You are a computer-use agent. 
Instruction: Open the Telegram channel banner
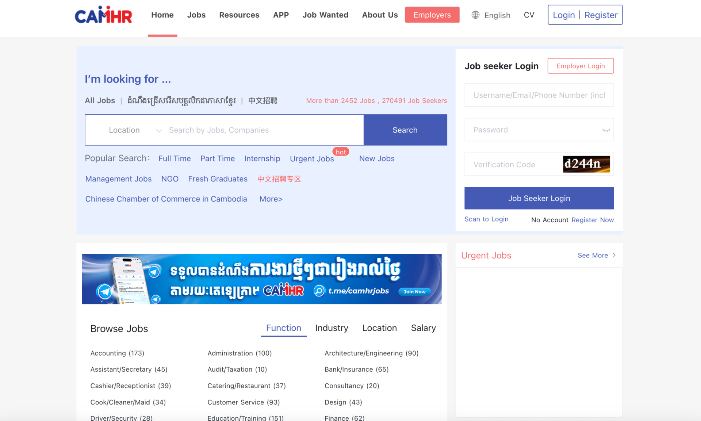click(261, 279)
